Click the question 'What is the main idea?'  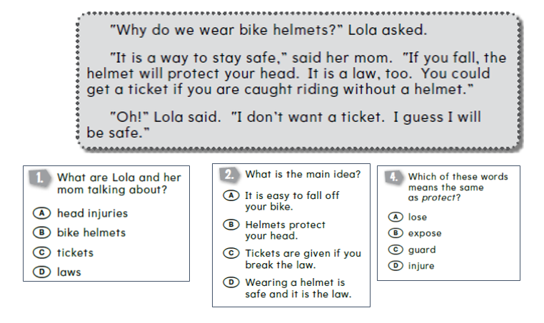(303, 174)
